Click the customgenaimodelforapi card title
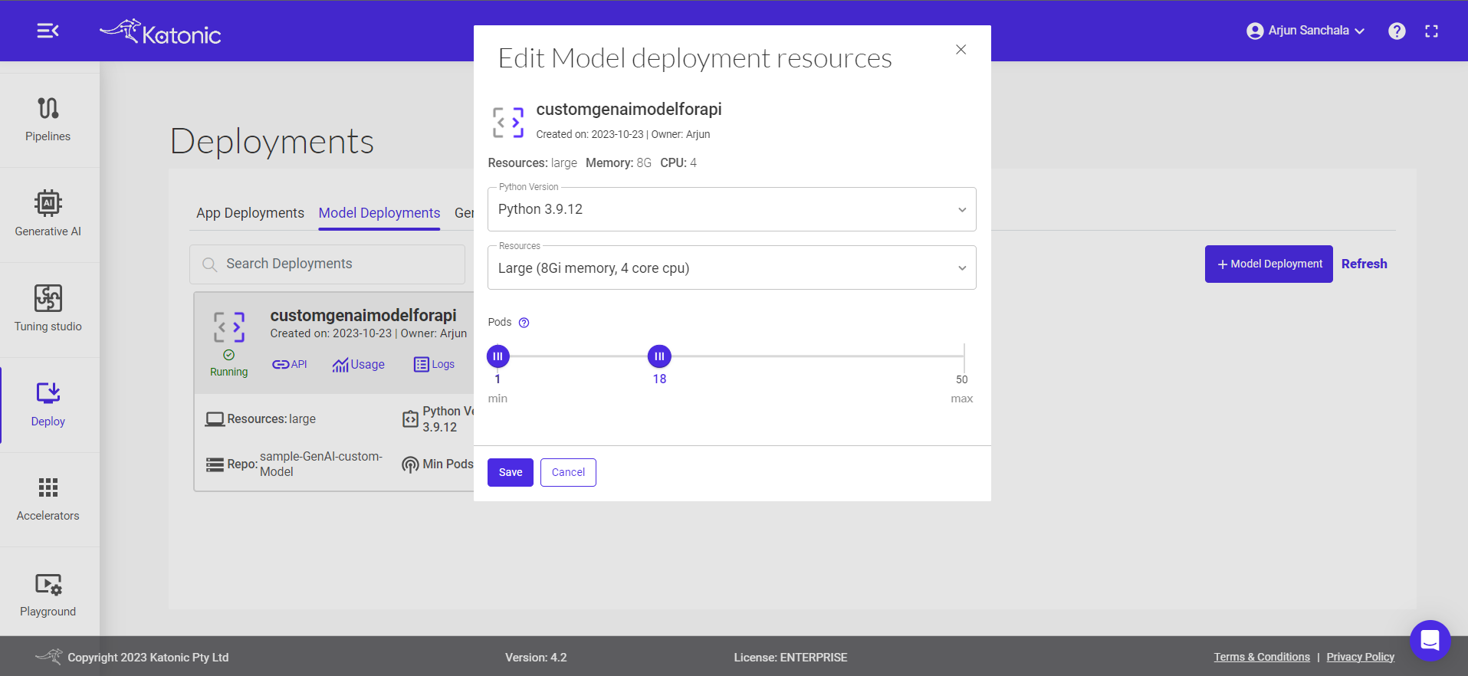Screen dimensions: 1468x676 [x=363, y=316]
